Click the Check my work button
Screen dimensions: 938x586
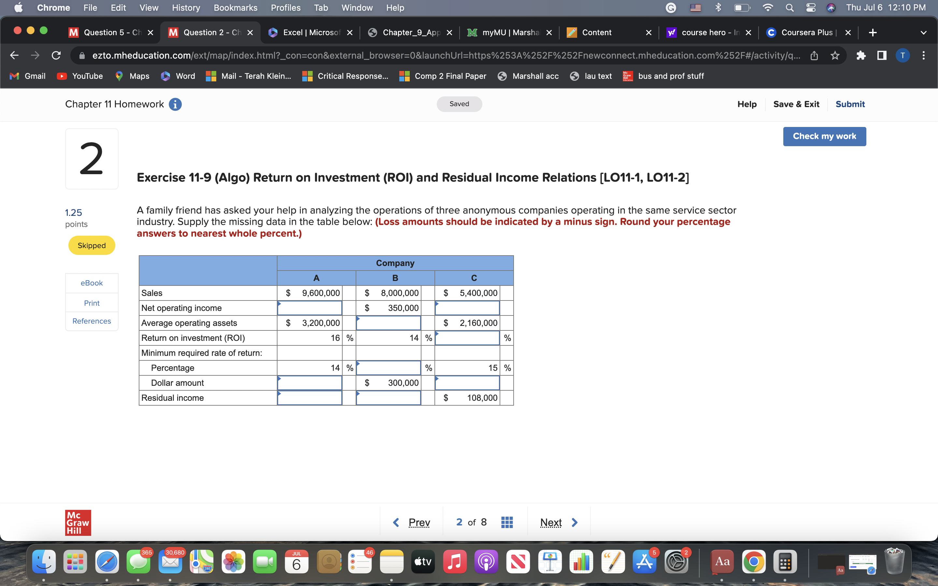824,136
